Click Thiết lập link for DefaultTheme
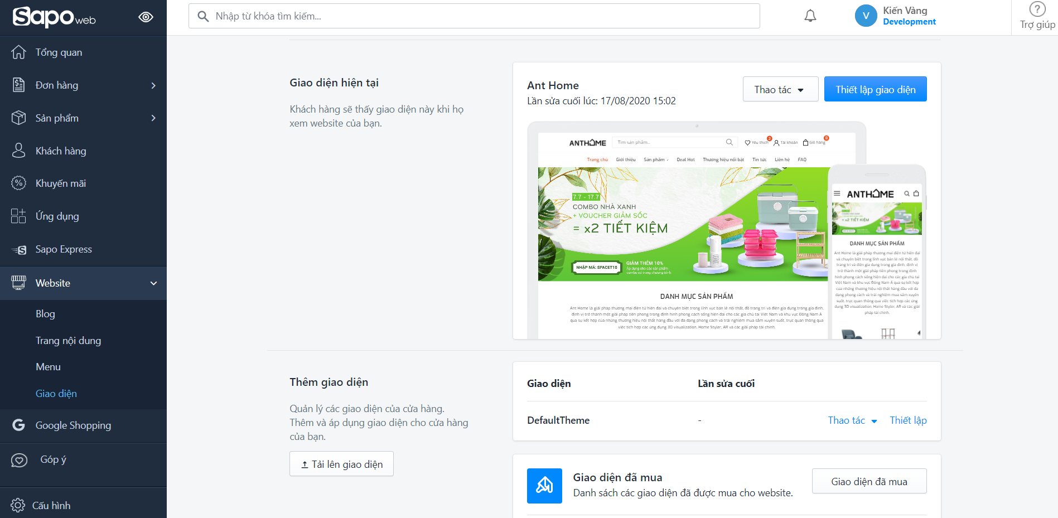Viewport: 1058px width, 518px height. click(x=908, y=420)
